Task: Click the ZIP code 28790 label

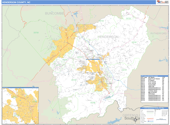Action: click(93, 103)
